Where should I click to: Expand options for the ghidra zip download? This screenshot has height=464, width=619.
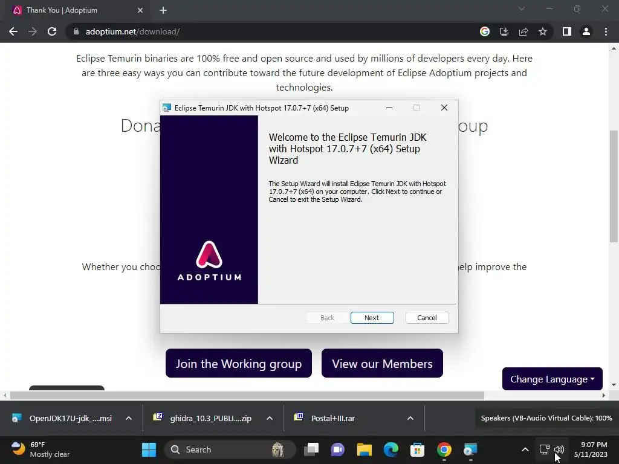[270, 418]
